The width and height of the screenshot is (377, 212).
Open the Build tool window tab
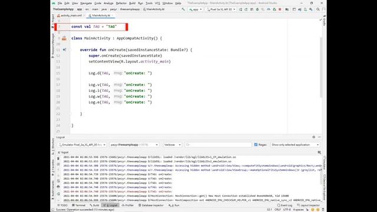click(x=94, y=206)
